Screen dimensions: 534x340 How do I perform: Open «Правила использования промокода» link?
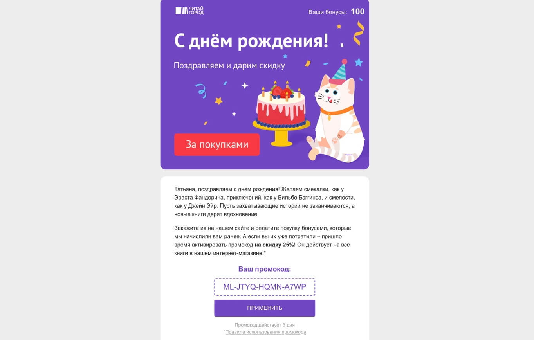point(265,332)
